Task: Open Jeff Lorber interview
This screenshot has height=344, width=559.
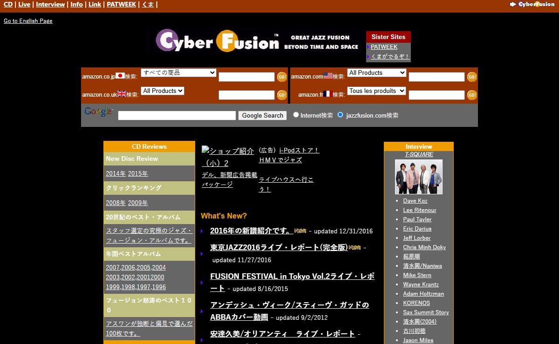Action: point(417,238)
